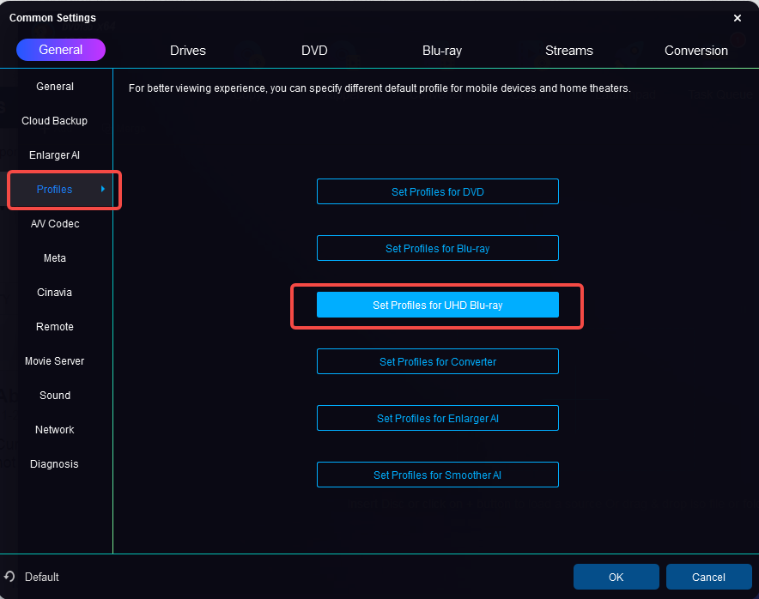Select the Blu-ray tab
Screen dimensions: 759x599
pyautogui.click(x=442, y=51)
